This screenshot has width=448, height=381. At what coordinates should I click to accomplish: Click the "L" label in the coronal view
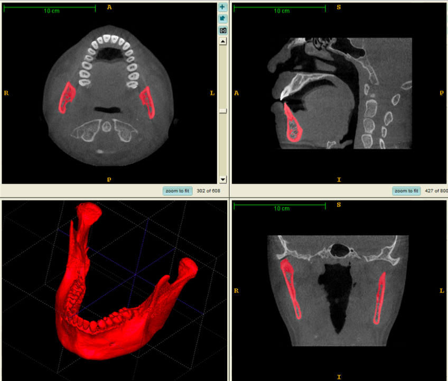(442, 291)
